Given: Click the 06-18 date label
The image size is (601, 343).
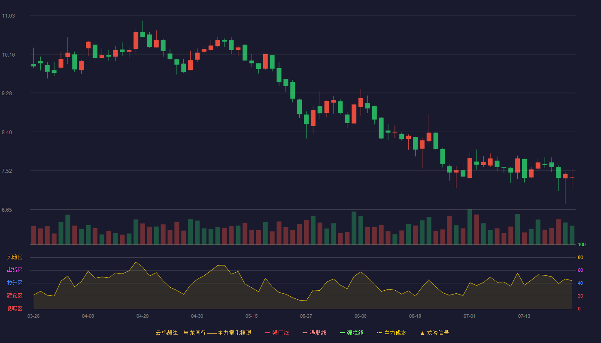Looking at the screenshot, I should [x=415, y=316].
